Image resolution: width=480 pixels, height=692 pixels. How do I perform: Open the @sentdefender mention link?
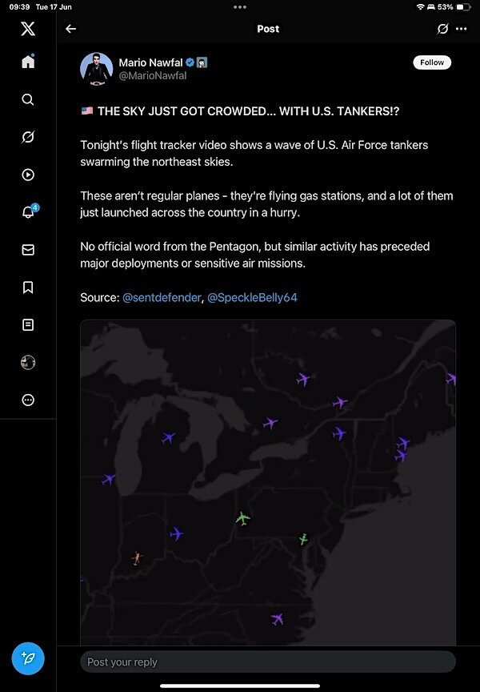pos(161,298)
